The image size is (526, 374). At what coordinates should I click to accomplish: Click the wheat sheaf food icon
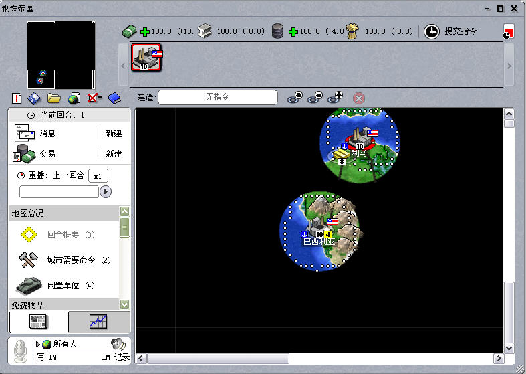click(352, 31)
